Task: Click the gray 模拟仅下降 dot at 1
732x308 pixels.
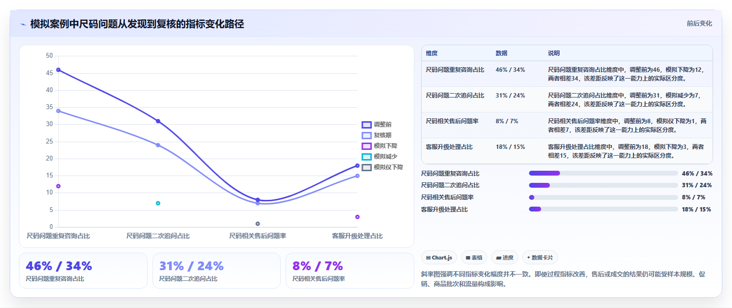Action: click(258, 224)
